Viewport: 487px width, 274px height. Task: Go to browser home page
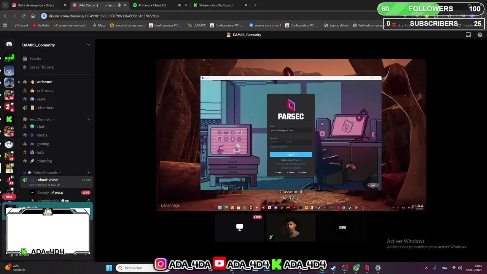33,16
